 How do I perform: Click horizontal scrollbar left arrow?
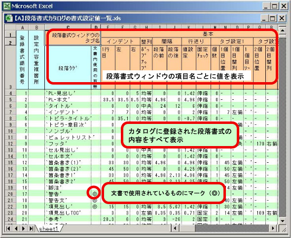point(175,228)
